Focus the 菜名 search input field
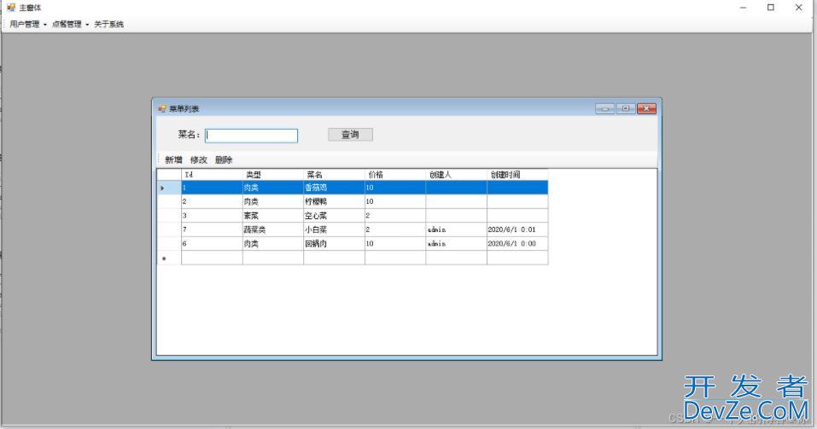 click(251, 136)
